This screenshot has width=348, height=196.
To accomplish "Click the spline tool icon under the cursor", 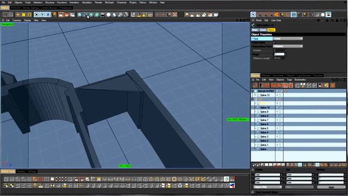I will point(85,15).
